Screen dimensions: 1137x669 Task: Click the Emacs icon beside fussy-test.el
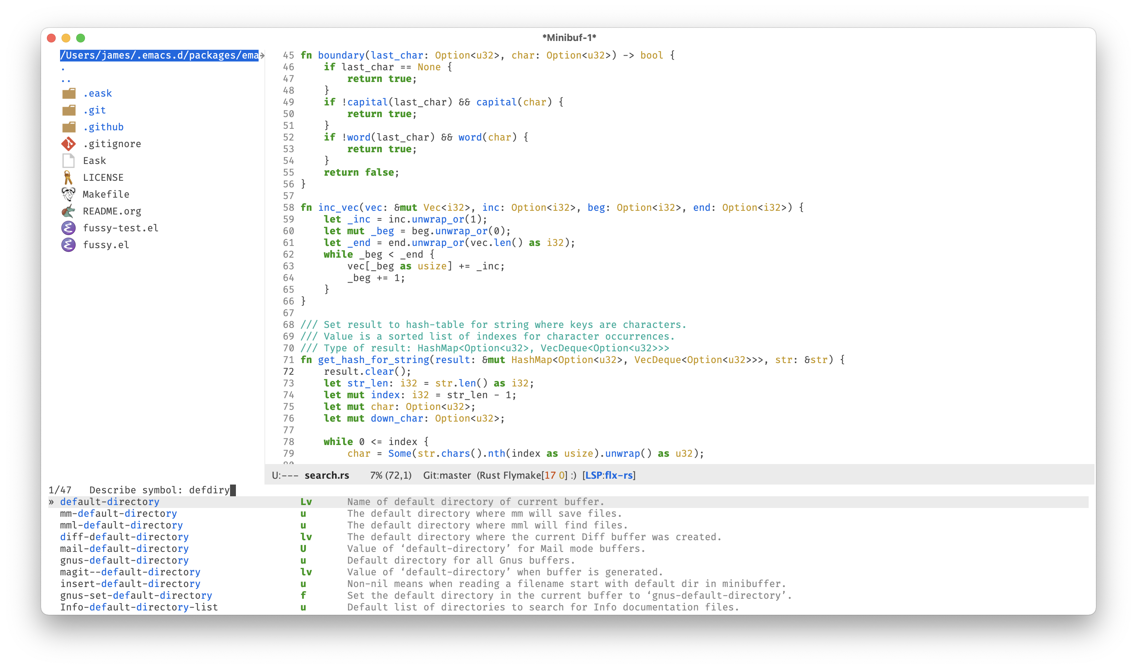[x=68, y=228]
